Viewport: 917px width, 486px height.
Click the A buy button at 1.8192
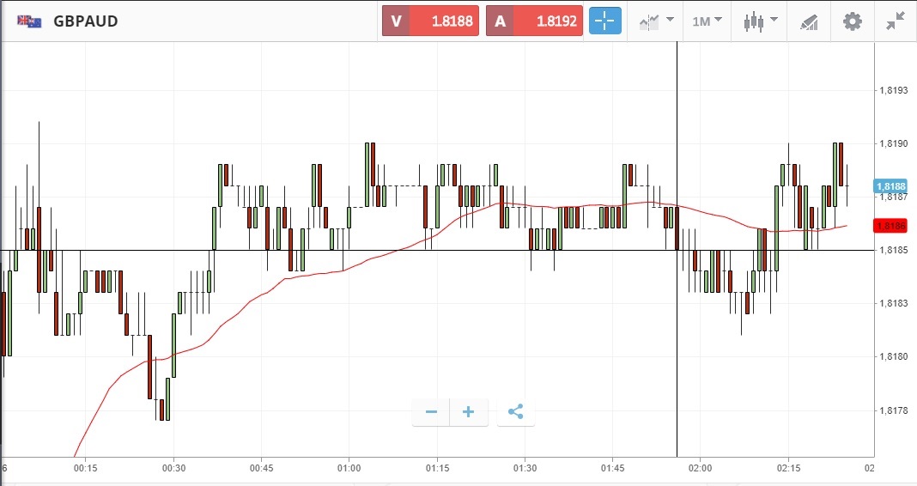click(535, 21)
